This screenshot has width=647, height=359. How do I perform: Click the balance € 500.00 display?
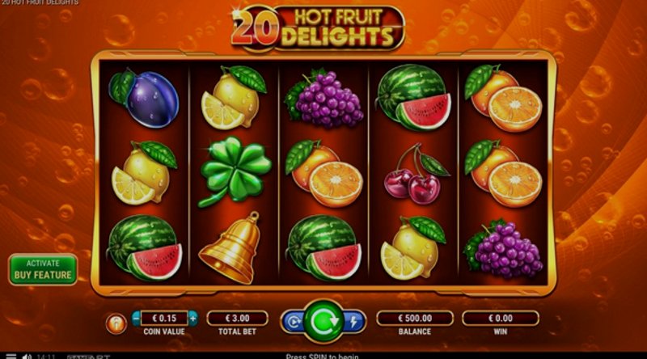415,318
